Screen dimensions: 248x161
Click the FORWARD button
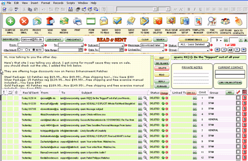point(162,86)
